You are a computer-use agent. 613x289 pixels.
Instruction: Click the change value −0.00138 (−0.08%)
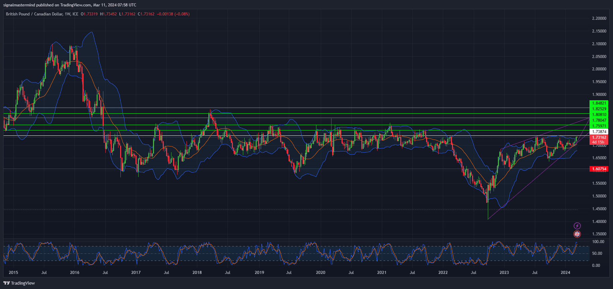click(173, 14)
